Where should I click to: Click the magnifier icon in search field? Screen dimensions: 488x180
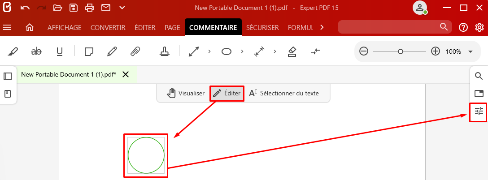coord(444,27)
